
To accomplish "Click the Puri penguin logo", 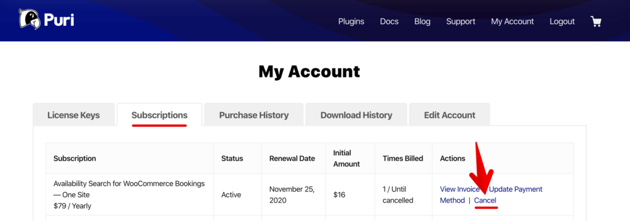I will [x=30, y=19].
